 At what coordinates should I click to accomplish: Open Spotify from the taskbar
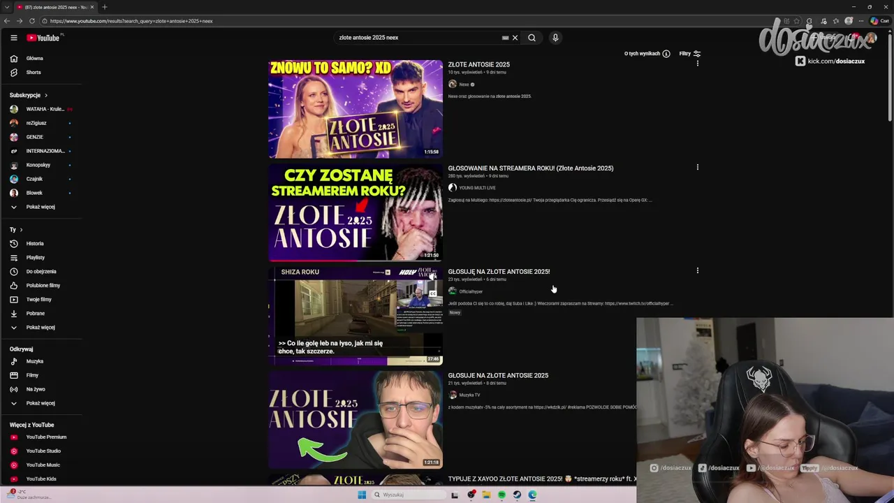(501, 495)
